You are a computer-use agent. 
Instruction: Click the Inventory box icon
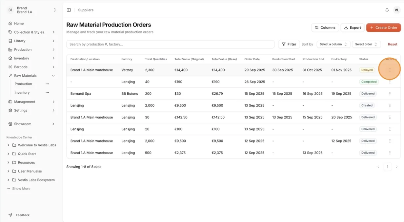[x=10, y=58]
